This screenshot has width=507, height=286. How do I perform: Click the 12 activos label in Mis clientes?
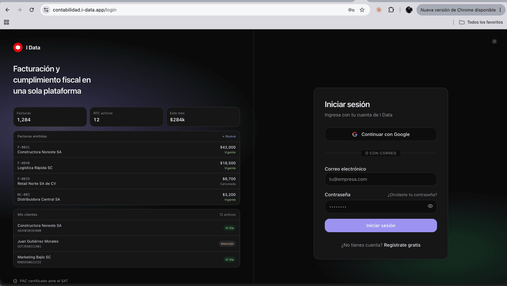point(228,215)
